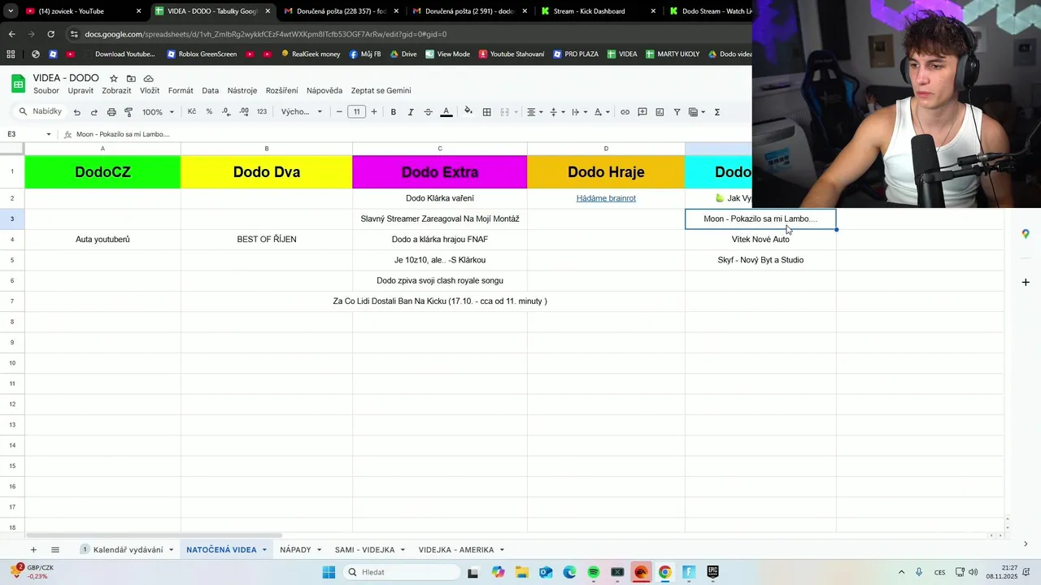Image resolution: width=1041 pixels, height=585 pixels.
Task: Open the borders menu
Action: tap(486, 112)
